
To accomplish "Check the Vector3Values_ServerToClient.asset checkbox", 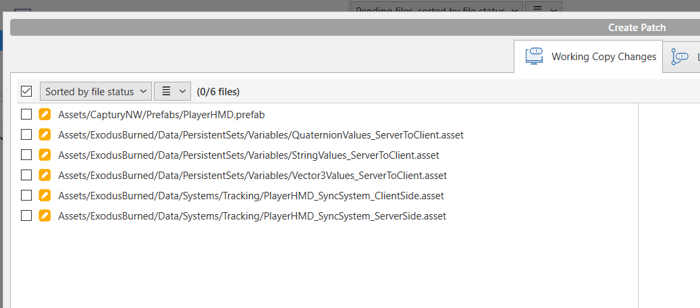I will [26, 175].
